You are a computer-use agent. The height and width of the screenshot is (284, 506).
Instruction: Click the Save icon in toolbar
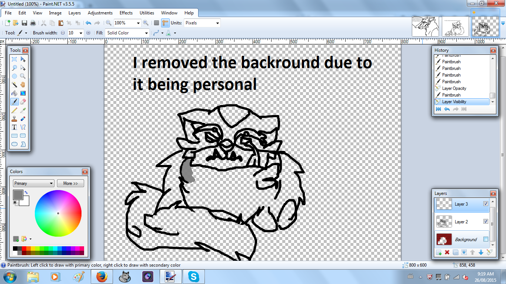24,23
